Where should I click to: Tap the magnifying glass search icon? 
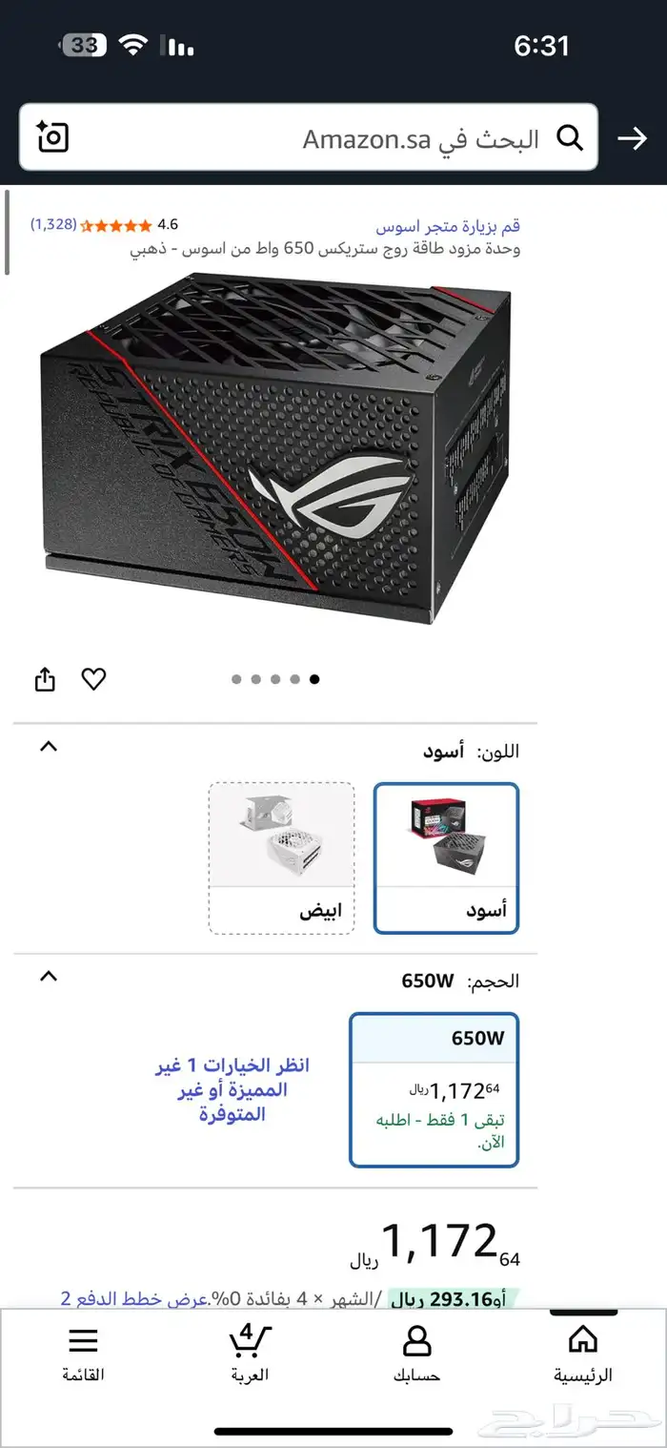point(569,139)
